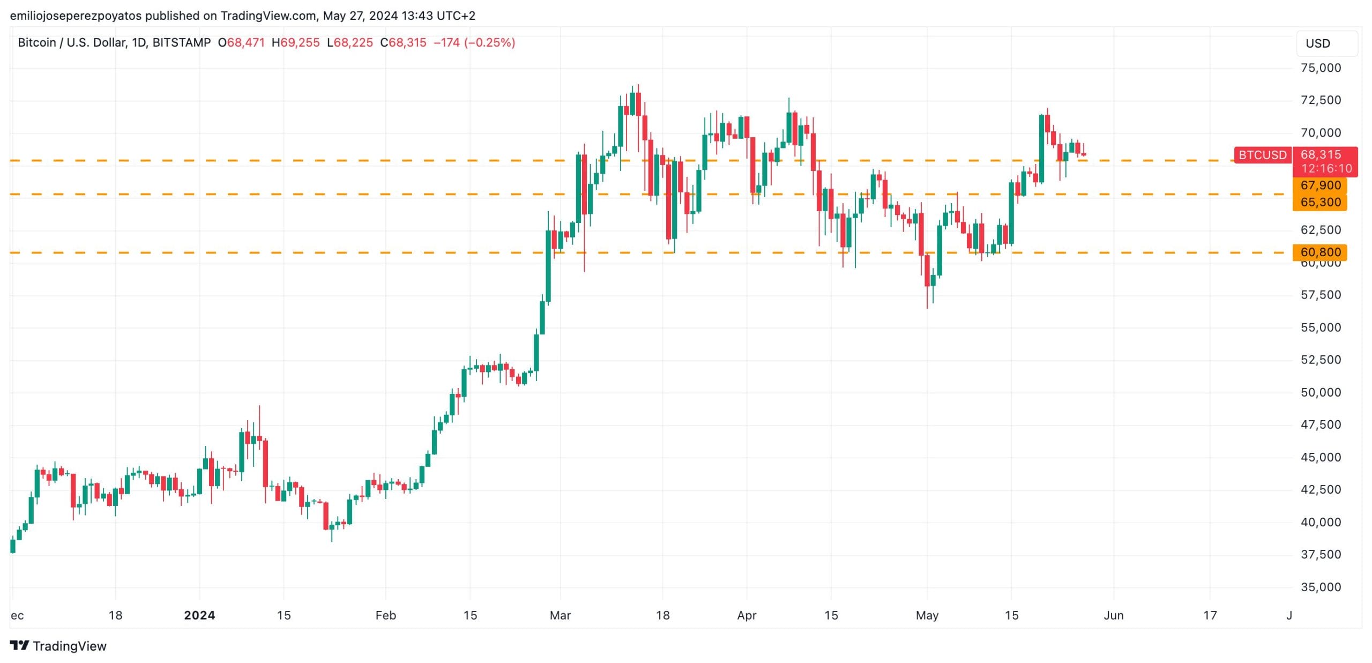This screenshot has width=1372, height=663.
Task: Click the Low value L68,225
Action: [349, 42]
